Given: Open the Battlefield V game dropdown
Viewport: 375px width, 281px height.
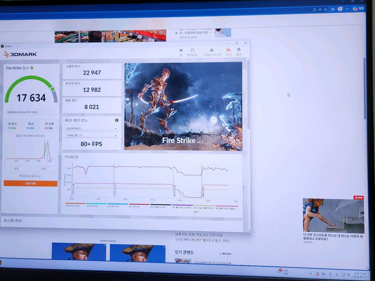Looking at the screenshot, I should pos(91,128).
